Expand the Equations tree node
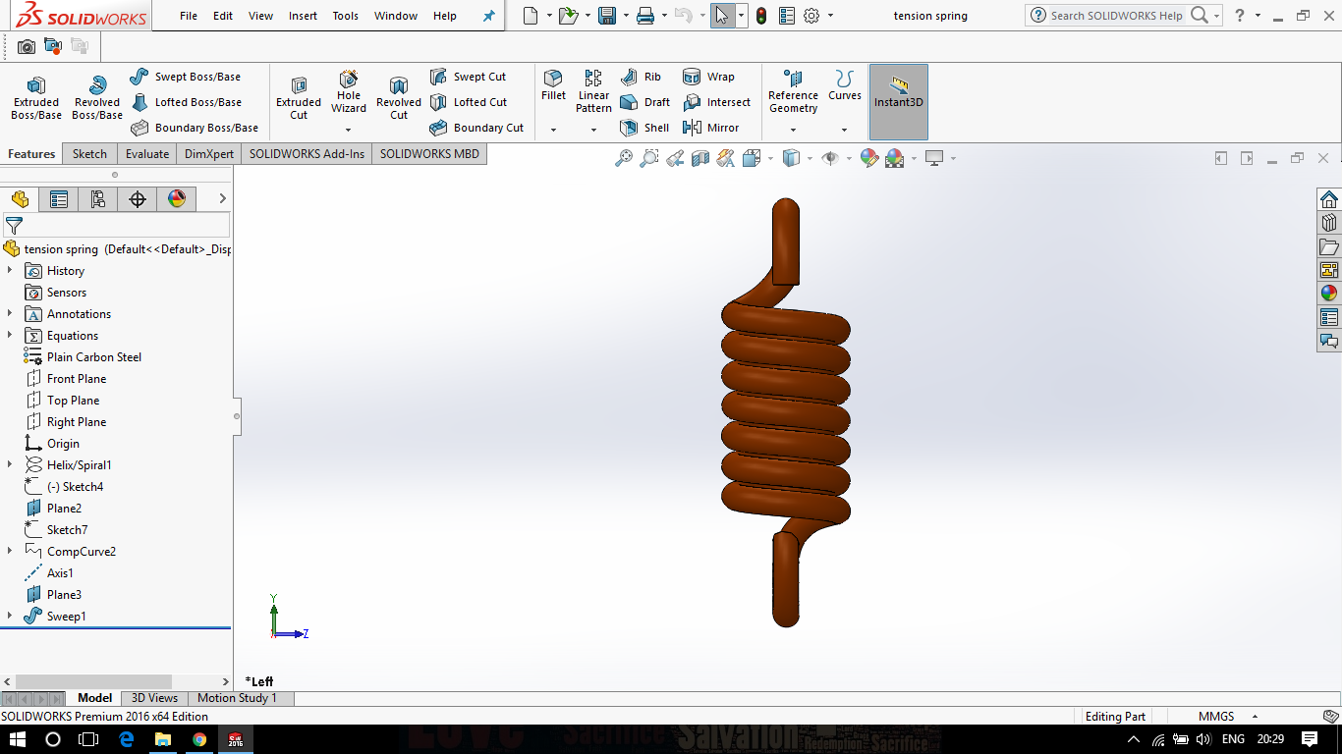 pyautogui.click(x=10, y=335)
